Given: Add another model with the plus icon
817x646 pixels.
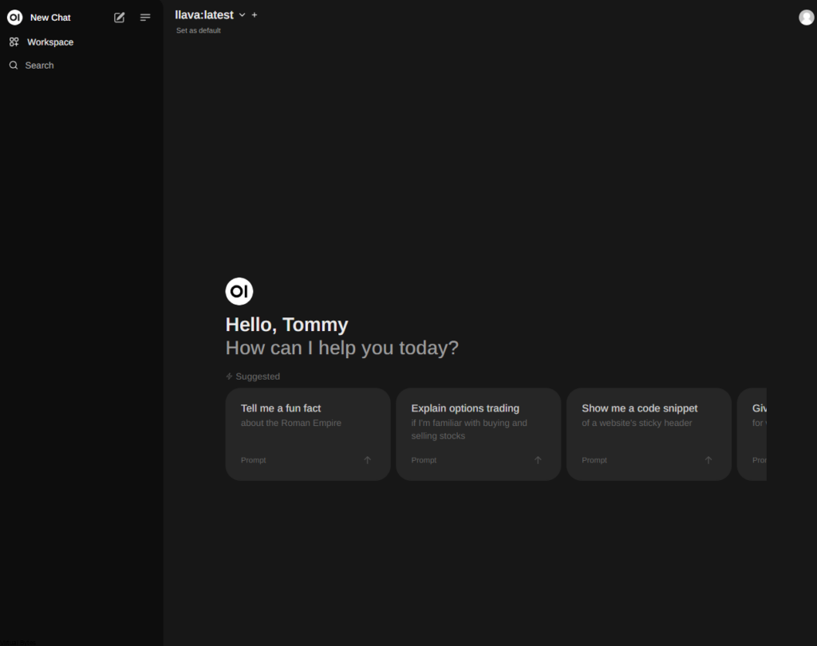Looking at the screenshot, I should pos(255,14).
